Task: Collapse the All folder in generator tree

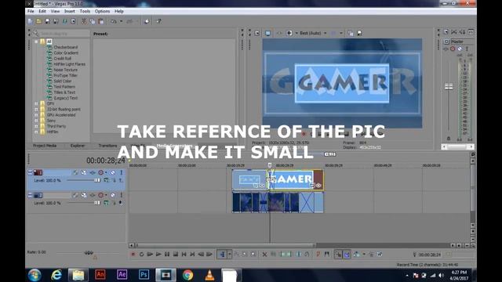Action: (x=37, y=42)
